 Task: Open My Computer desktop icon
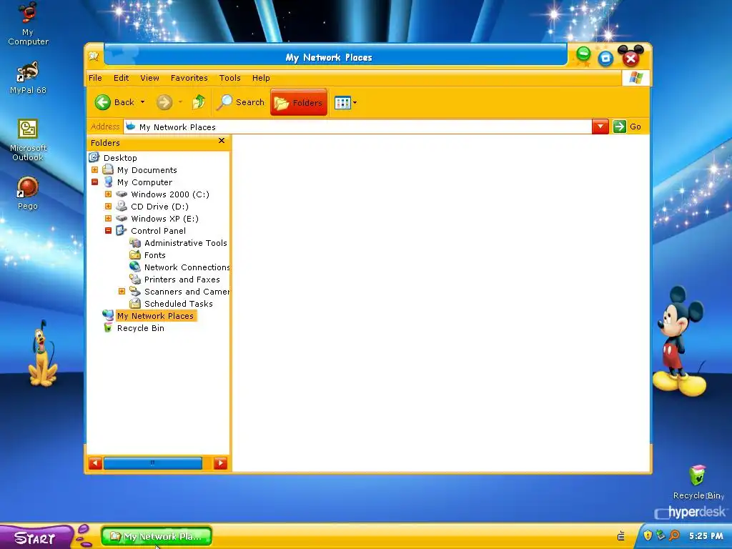[x=28, y=24]
